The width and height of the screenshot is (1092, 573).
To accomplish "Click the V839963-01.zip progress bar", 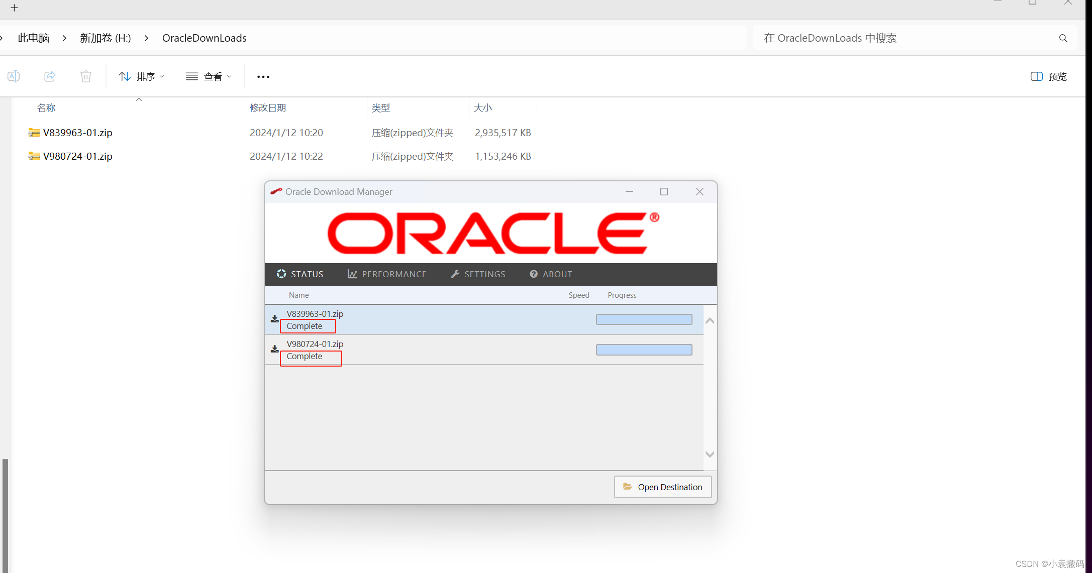I will click(x=644, y=319).
